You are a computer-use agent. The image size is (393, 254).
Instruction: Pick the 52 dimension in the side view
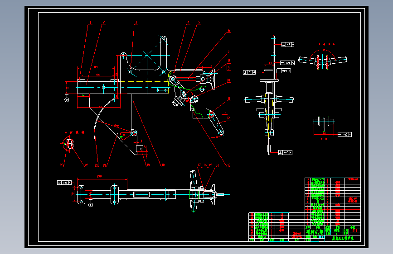271,64
